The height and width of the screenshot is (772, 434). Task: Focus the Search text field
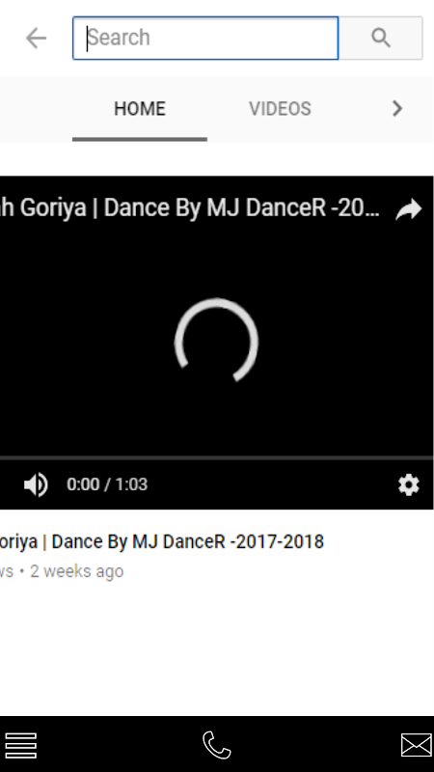click(205, 38)
